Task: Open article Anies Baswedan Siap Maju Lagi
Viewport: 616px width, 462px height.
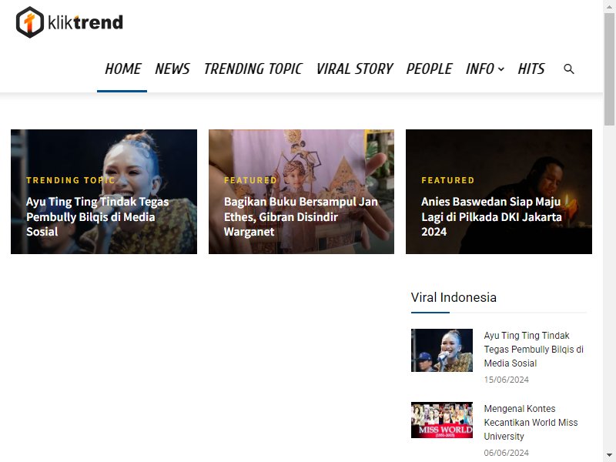Action: 491,216
